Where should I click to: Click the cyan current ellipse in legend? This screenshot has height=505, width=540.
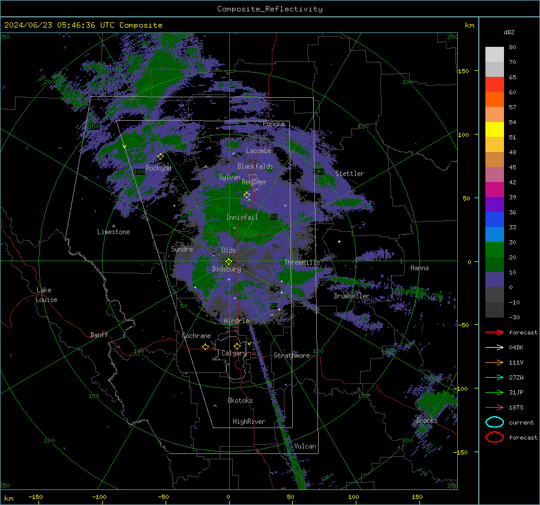pos(494,422)
